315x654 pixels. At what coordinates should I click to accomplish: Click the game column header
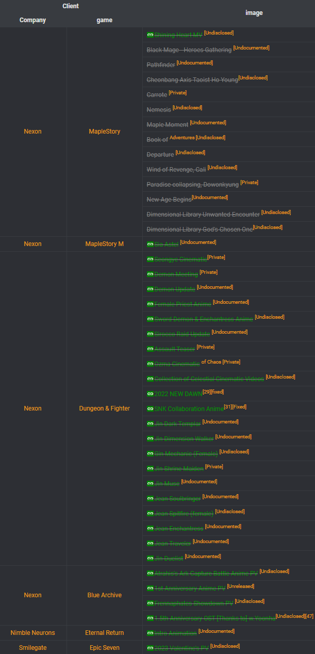pyautogui.click(x=104, y=20)
